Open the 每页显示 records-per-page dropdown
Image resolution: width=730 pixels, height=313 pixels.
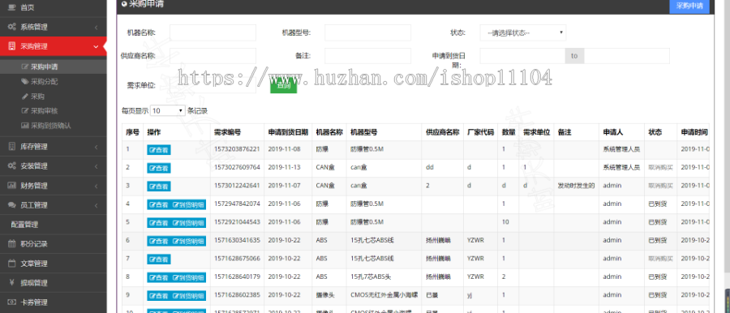pos(168,111)
